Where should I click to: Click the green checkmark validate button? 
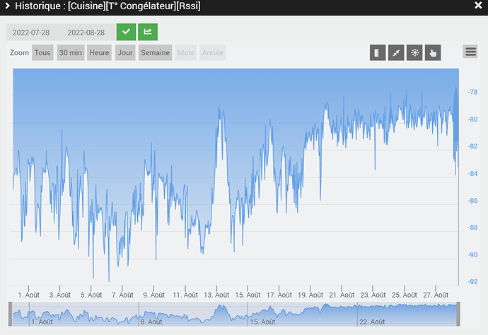pos(126,32)
